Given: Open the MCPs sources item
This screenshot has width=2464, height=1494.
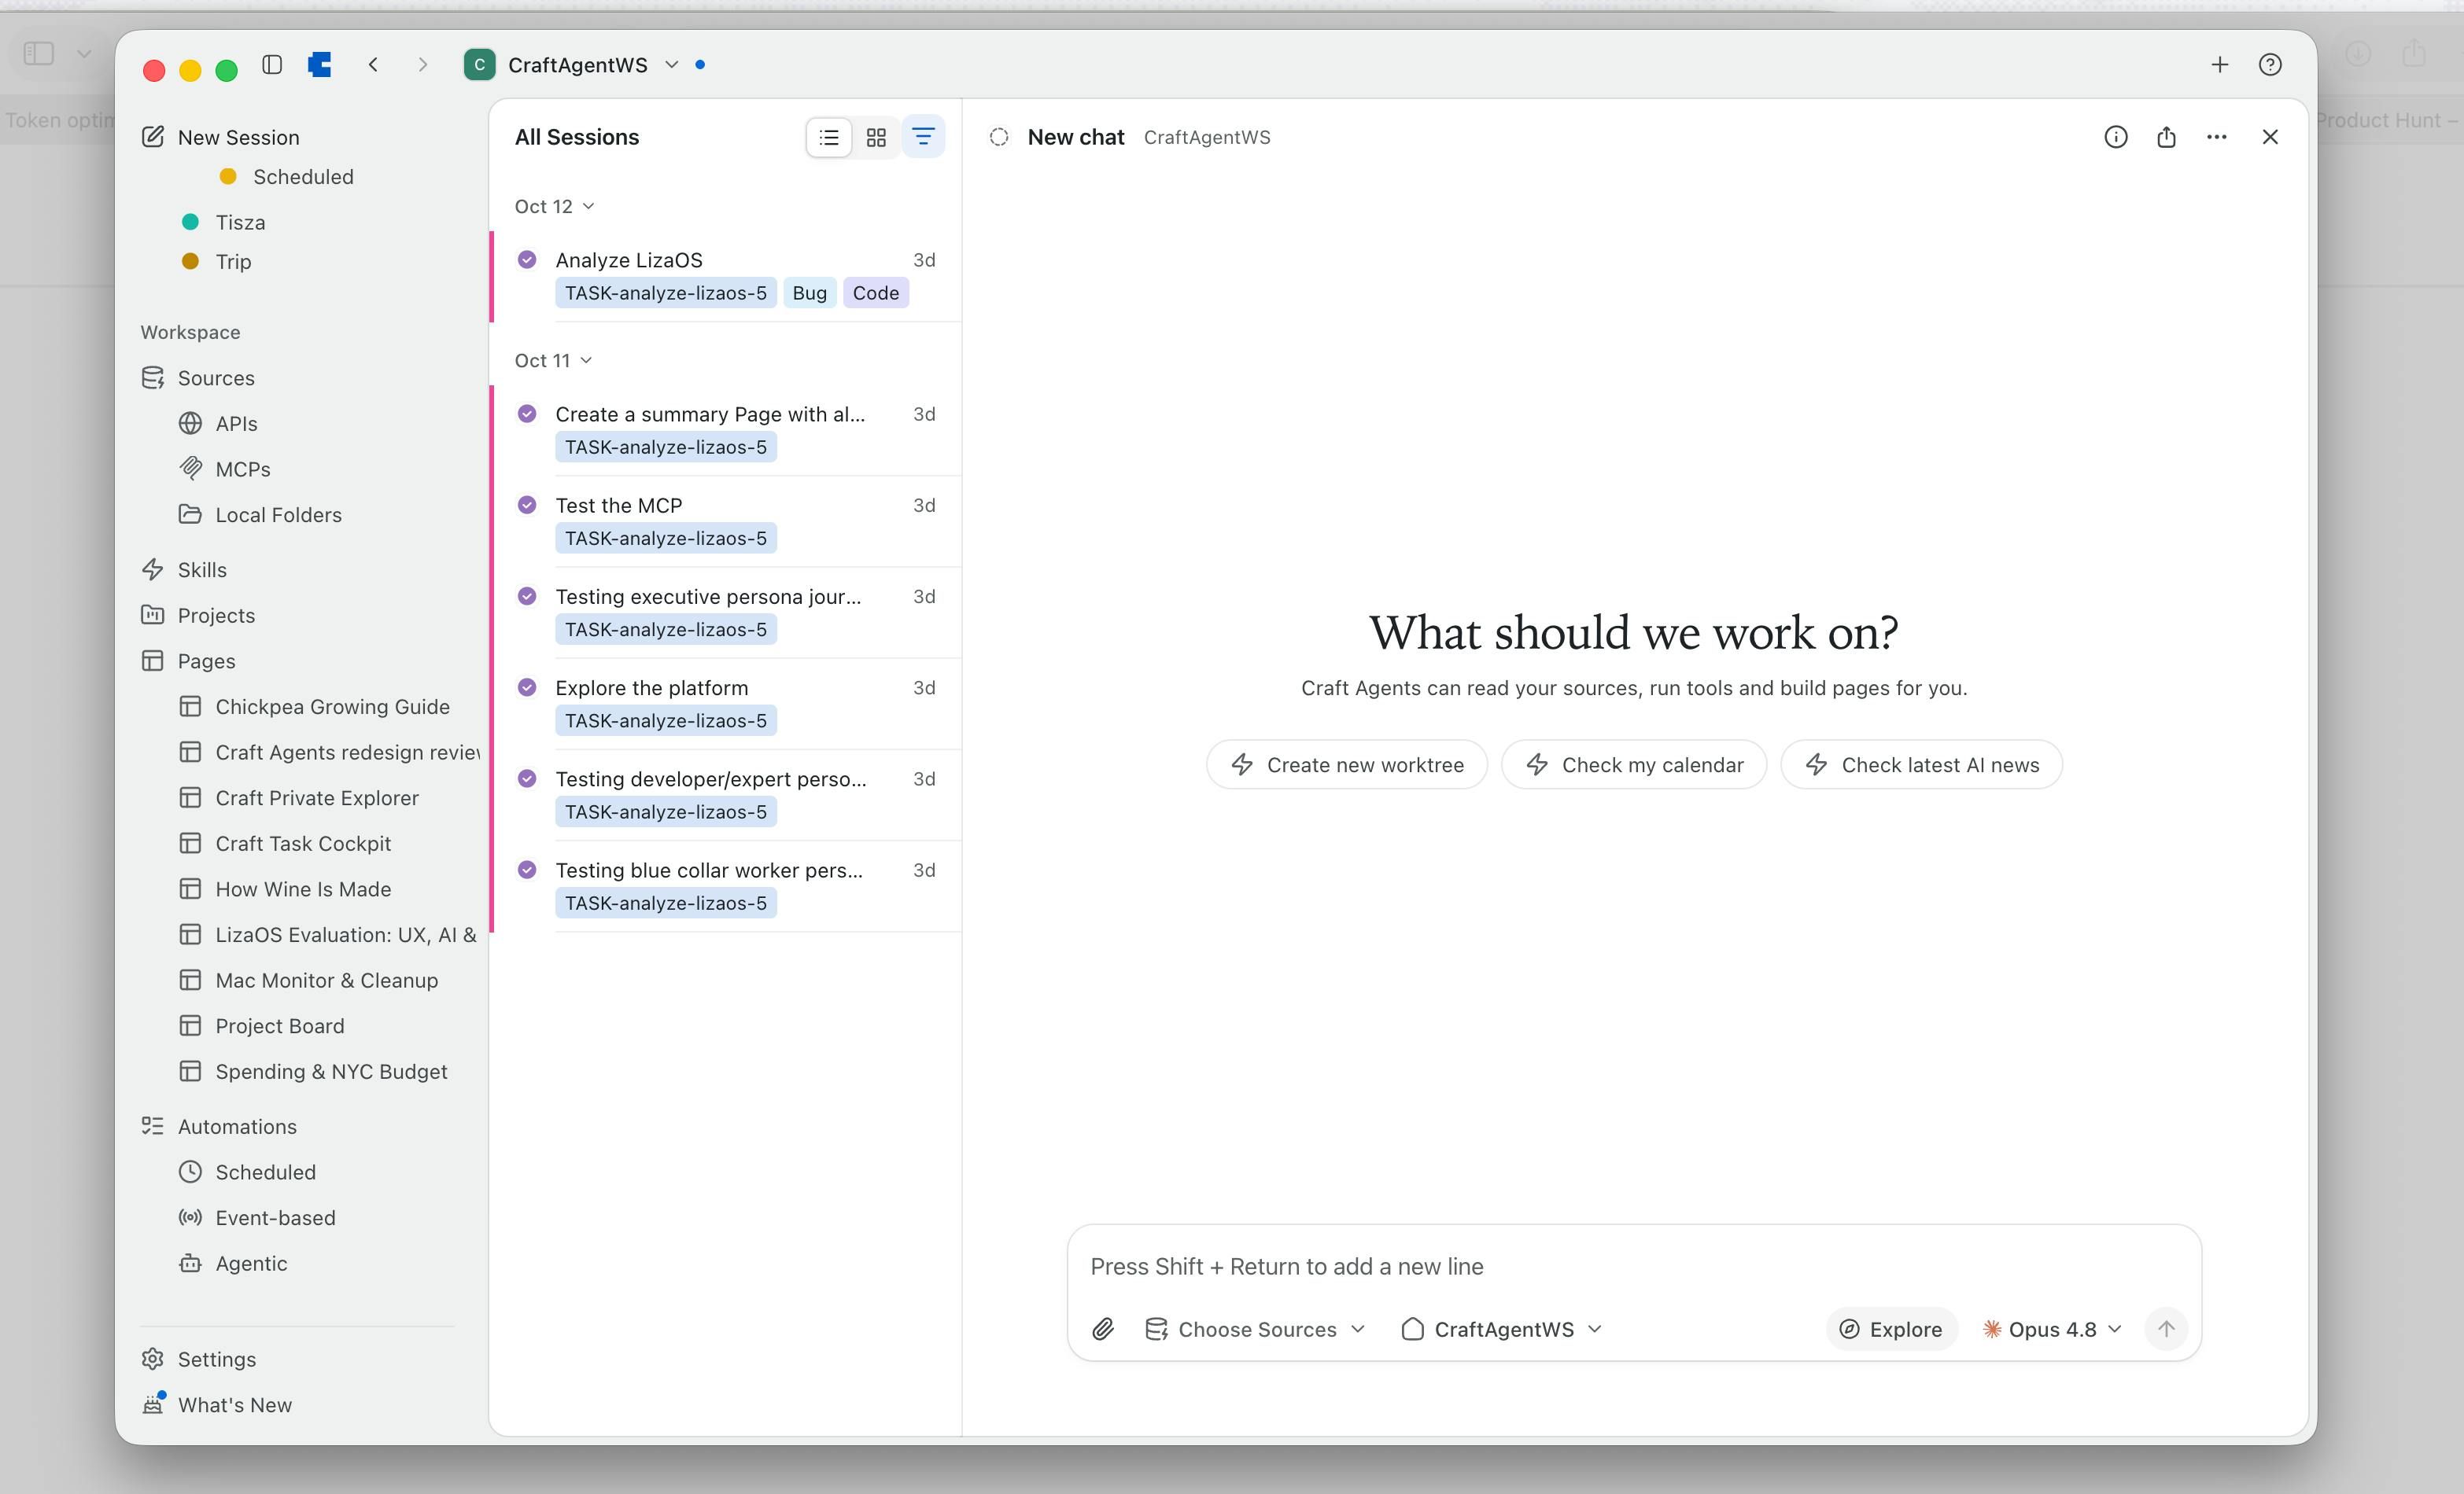Looking at the screenshot, I should point(243,469).
